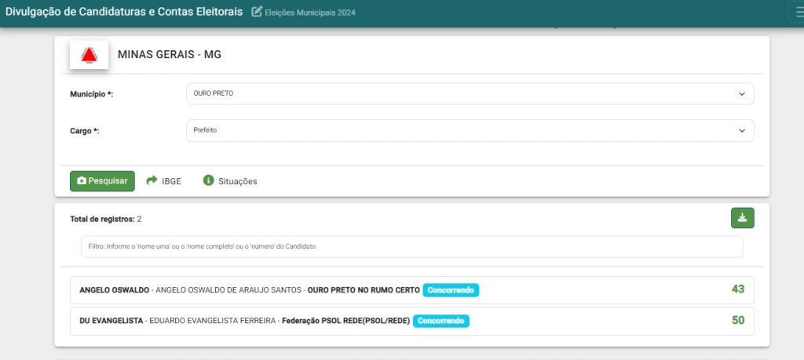Open candidate ANGELO OSWALDO row
This screenshot has height=360, width=804.
411,290
